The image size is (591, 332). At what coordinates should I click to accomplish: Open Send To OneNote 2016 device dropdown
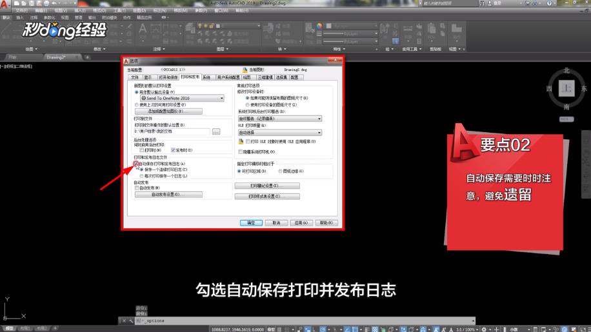(183, 98)
